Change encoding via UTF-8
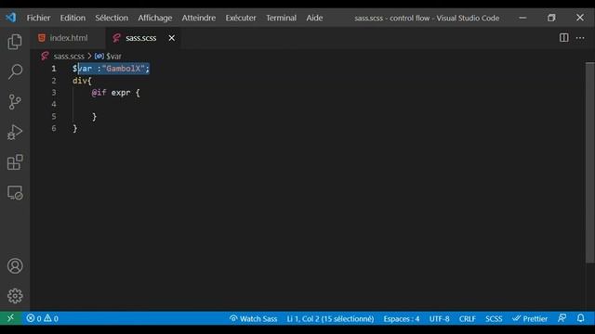Screen dimensions: 595x334 point(439,318)
